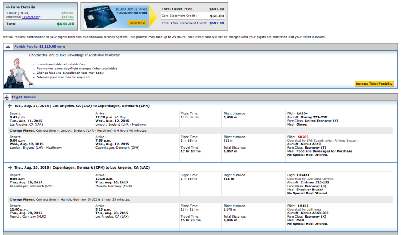Click the MileagePlus Explorer card image
401x235 pixels.
coord(100,17)
